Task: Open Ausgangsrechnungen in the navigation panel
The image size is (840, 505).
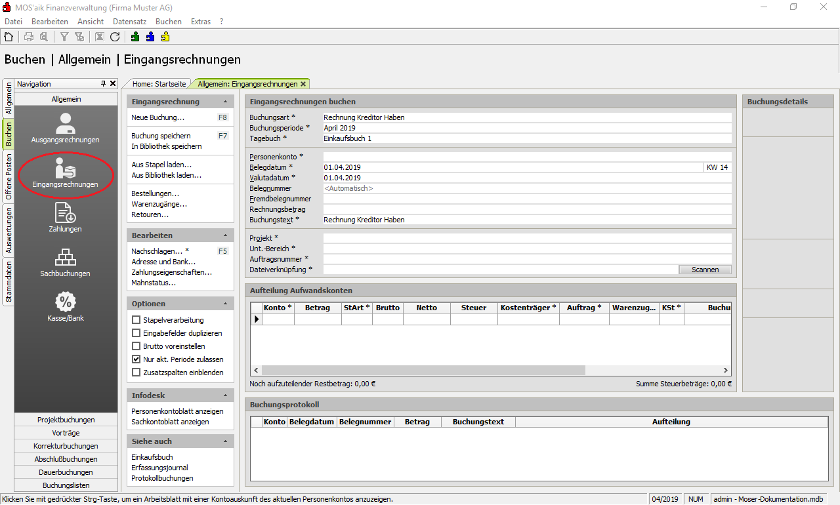Action: click(x=65, y=128)
